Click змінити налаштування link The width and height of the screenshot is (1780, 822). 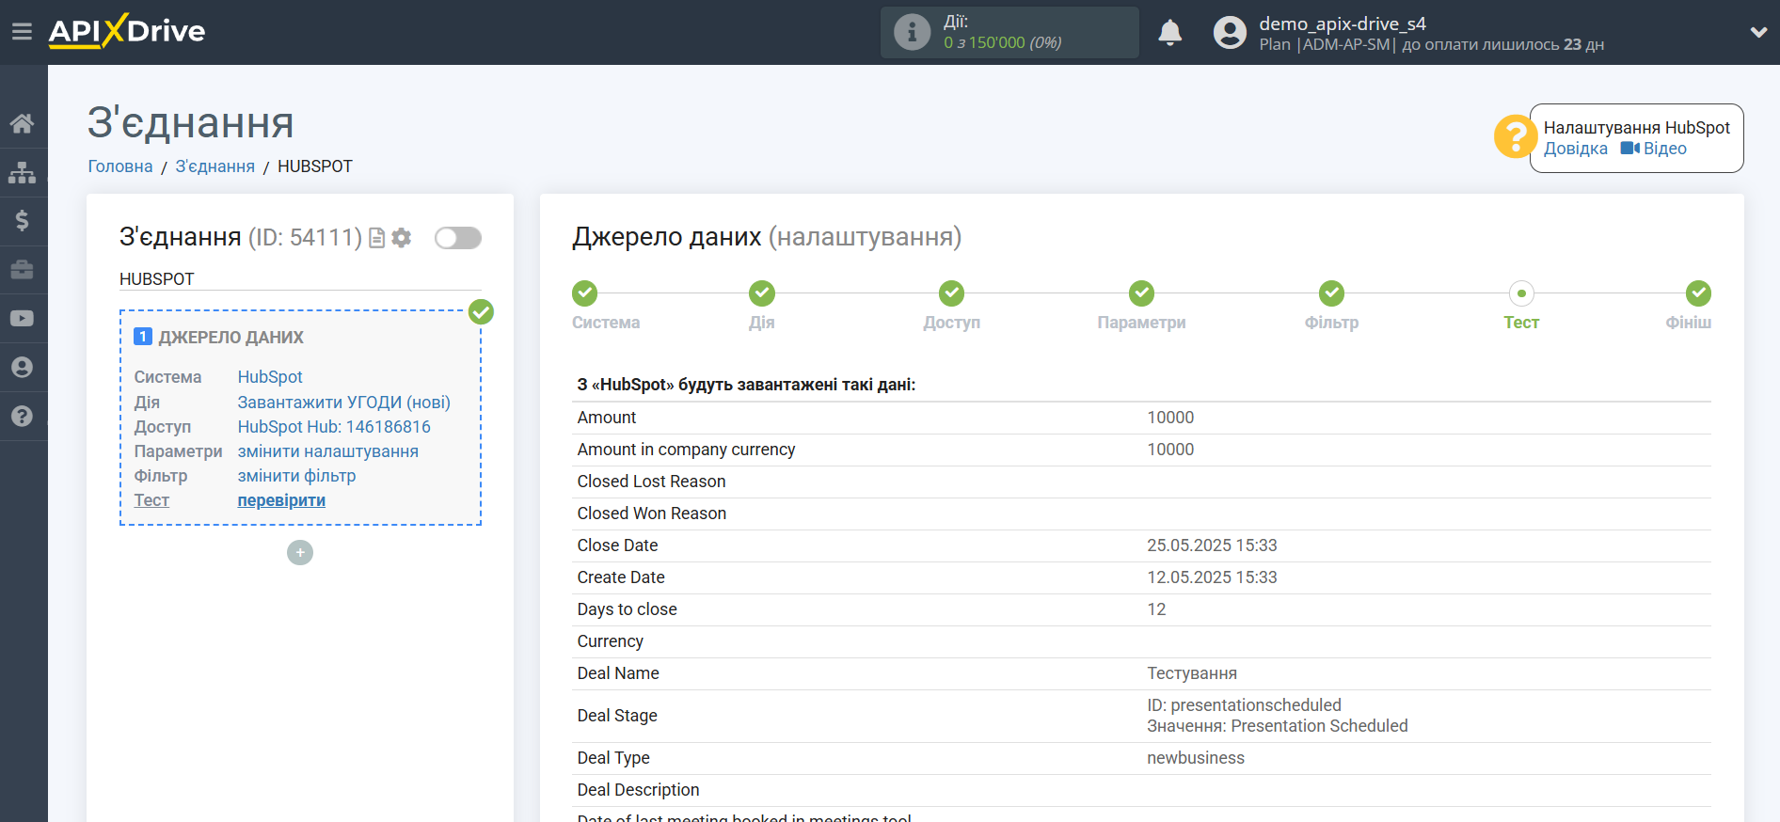point(328,451)
